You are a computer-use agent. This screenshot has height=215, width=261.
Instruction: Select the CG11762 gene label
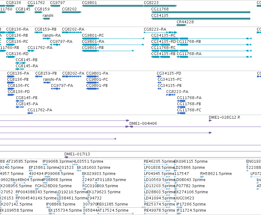(x=36, y=3)
